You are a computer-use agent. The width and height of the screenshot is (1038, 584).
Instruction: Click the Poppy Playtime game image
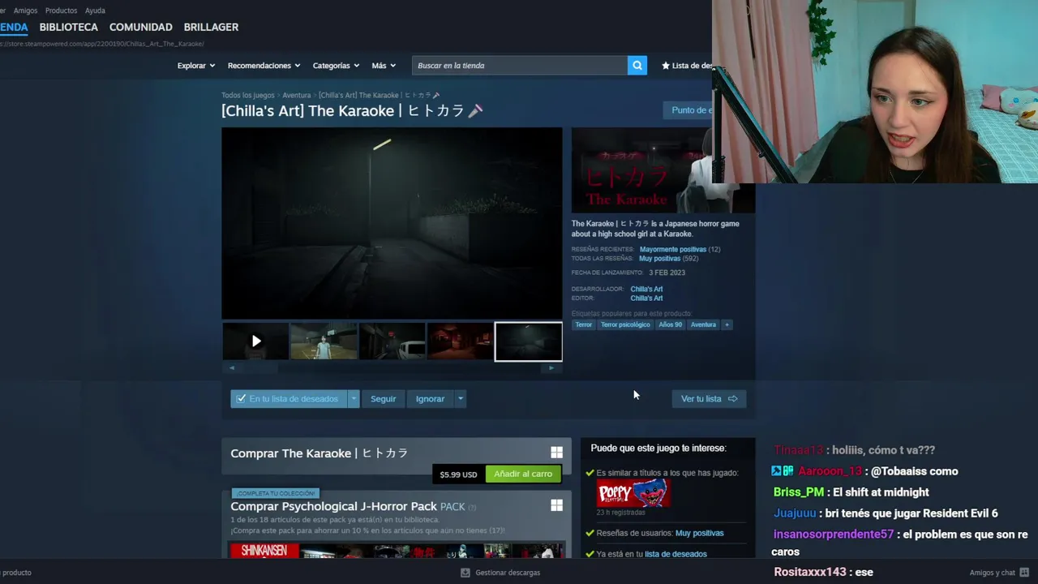[633, 493]
